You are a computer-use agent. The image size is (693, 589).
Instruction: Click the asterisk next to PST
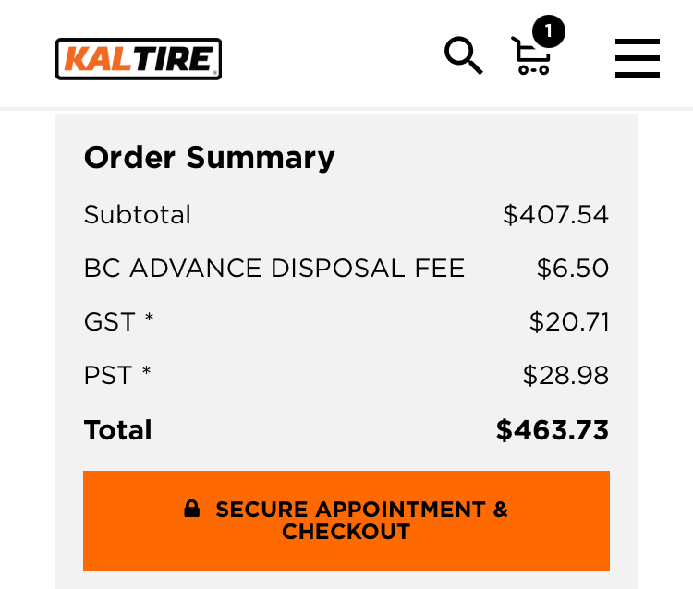click(146, 373)
